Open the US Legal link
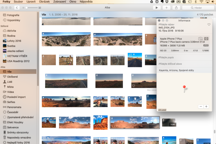 [162, 110]
